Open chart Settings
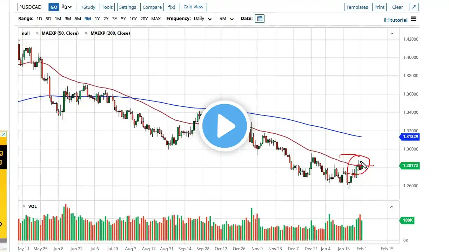Image resolution: width=449 pixels, height=252 pixels. tap(127, 7)
